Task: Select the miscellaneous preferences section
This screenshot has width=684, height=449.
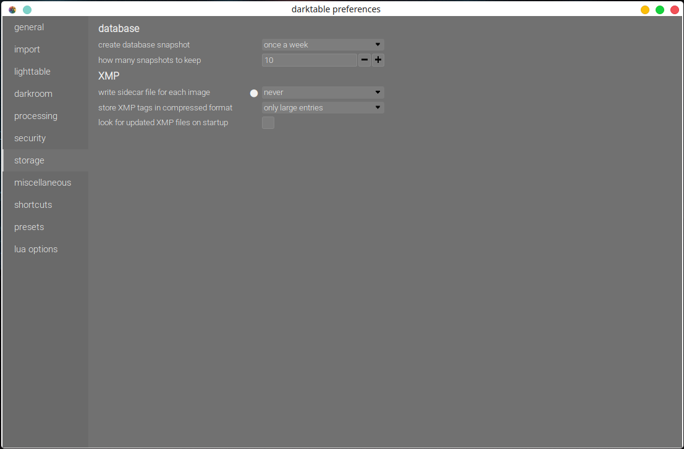Action: [43, 183]
